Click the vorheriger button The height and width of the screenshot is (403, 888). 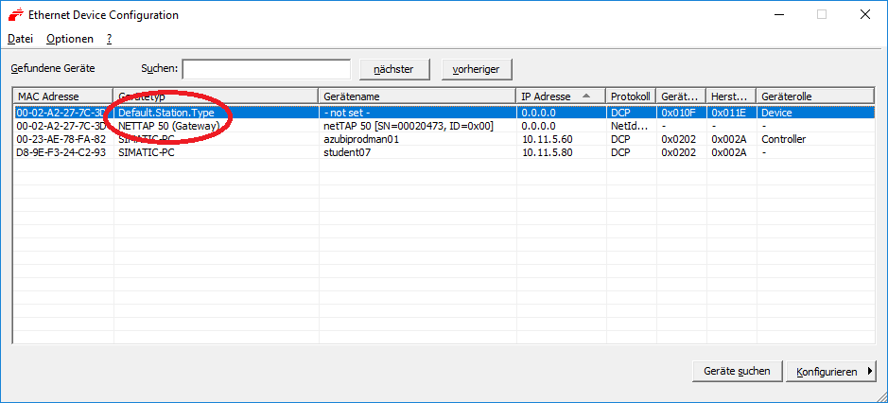[477, 69]
